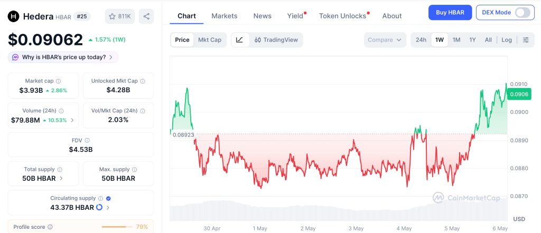541x233 pixels.
Task: Click the circulating supply verified badge
Action: pyautogui.click(x=108, y=198)
